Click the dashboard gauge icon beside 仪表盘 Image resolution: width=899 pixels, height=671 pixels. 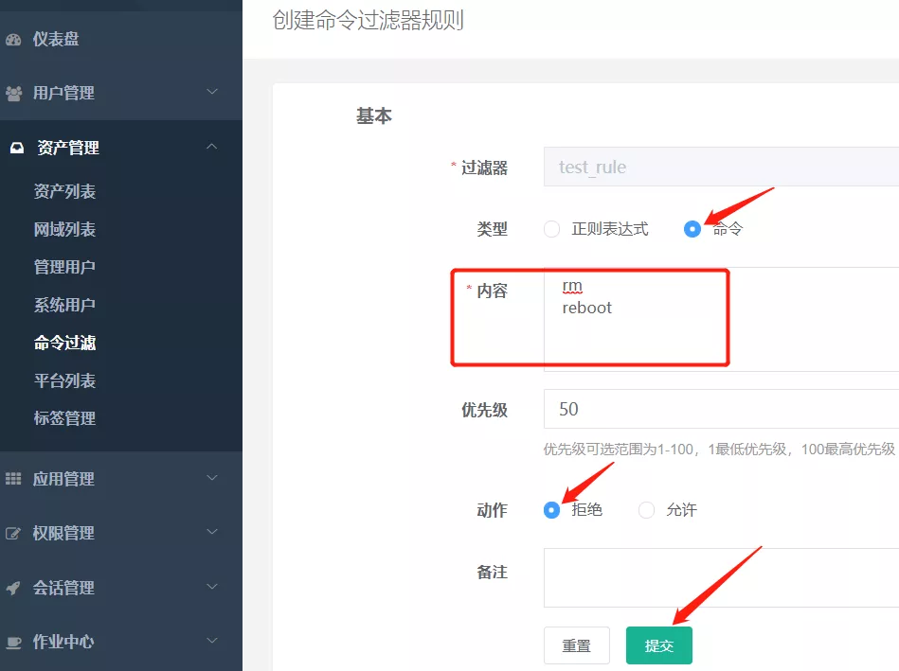13,40
